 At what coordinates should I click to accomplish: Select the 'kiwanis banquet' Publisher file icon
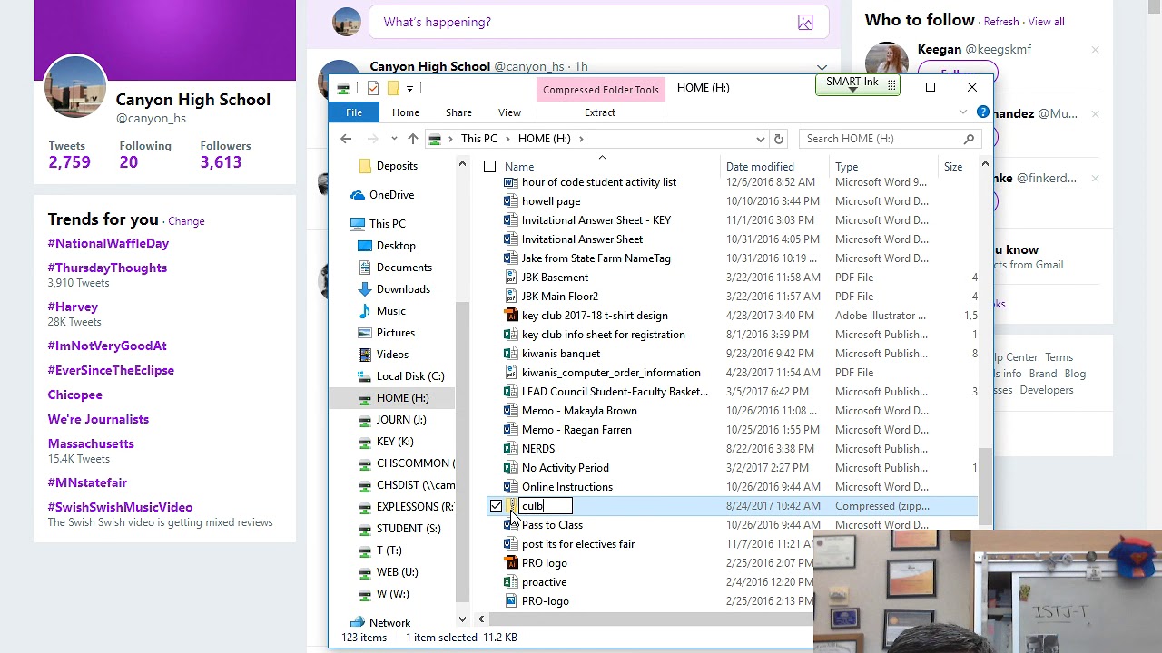[x=510, y=354]
